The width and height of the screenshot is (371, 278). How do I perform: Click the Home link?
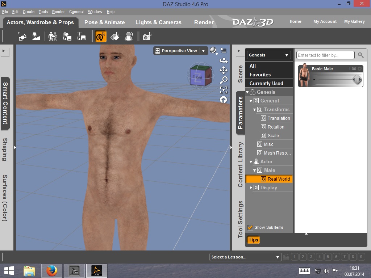click(296, 21)
